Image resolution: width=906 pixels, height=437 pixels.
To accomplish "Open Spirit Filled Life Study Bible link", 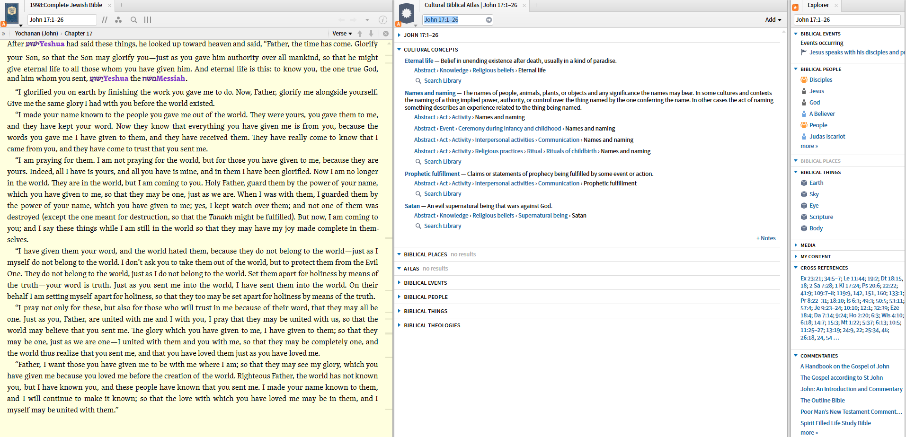I will click(x=835, y=423).
